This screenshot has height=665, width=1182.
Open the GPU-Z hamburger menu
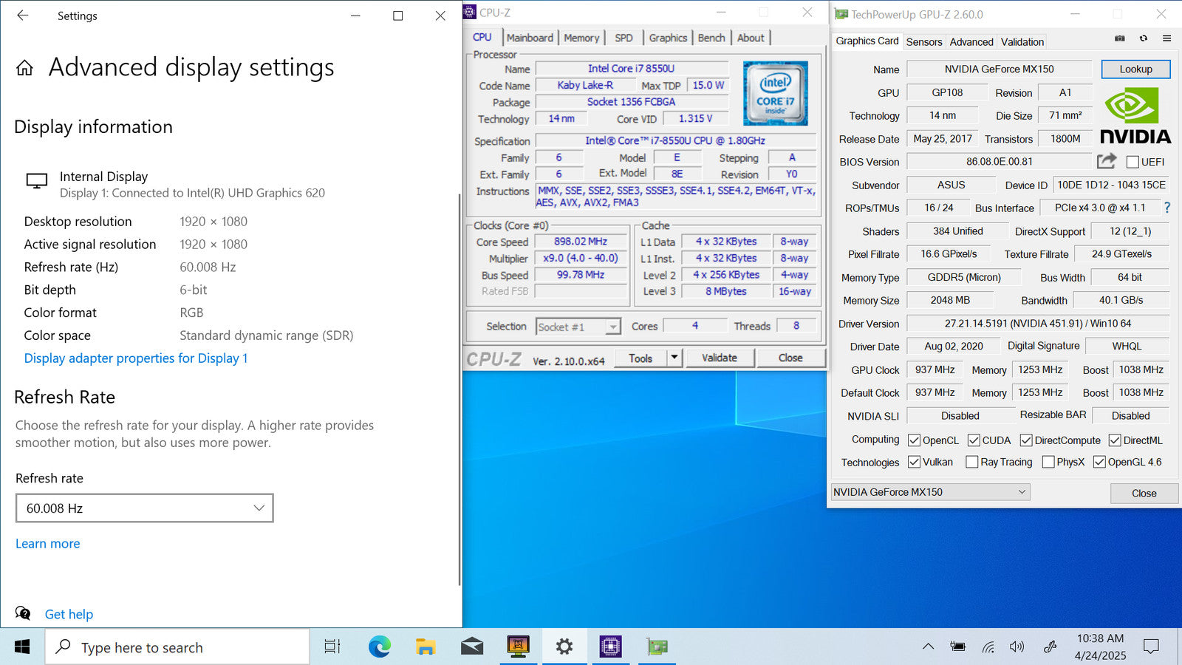pos(1166,38)
